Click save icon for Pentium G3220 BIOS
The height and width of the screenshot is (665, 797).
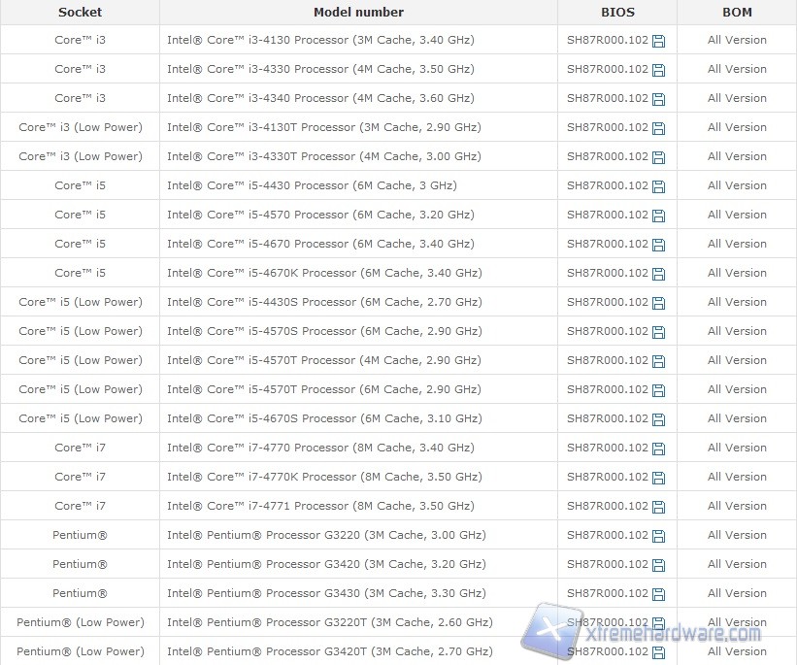coord(659,536)
